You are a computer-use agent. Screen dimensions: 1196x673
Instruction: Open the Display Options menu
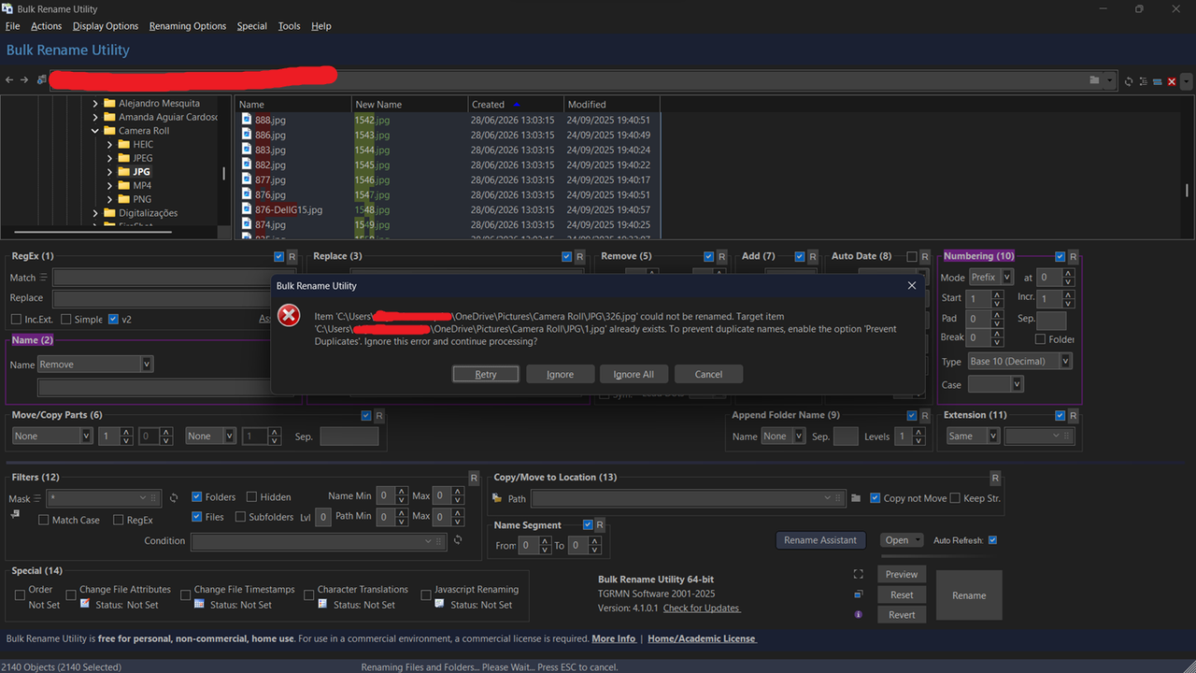point(106,26)
